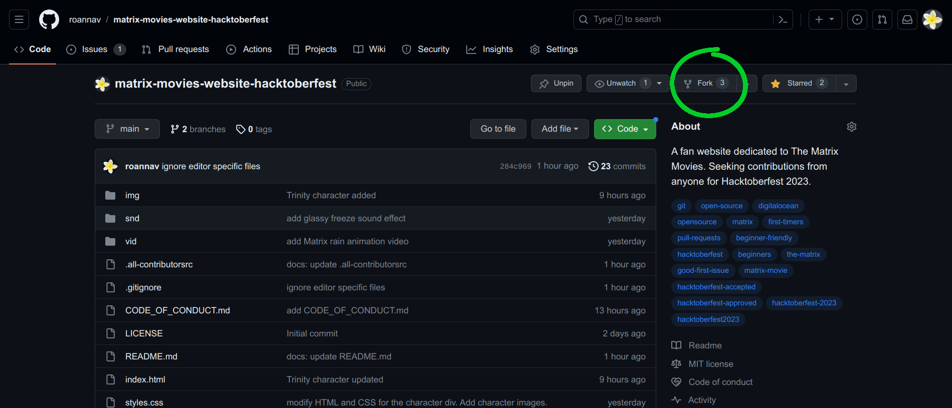The height and width of the screenshot is (408, 952).
Task: Switch to the Actions tab
Action: click(x=249, y=49)
